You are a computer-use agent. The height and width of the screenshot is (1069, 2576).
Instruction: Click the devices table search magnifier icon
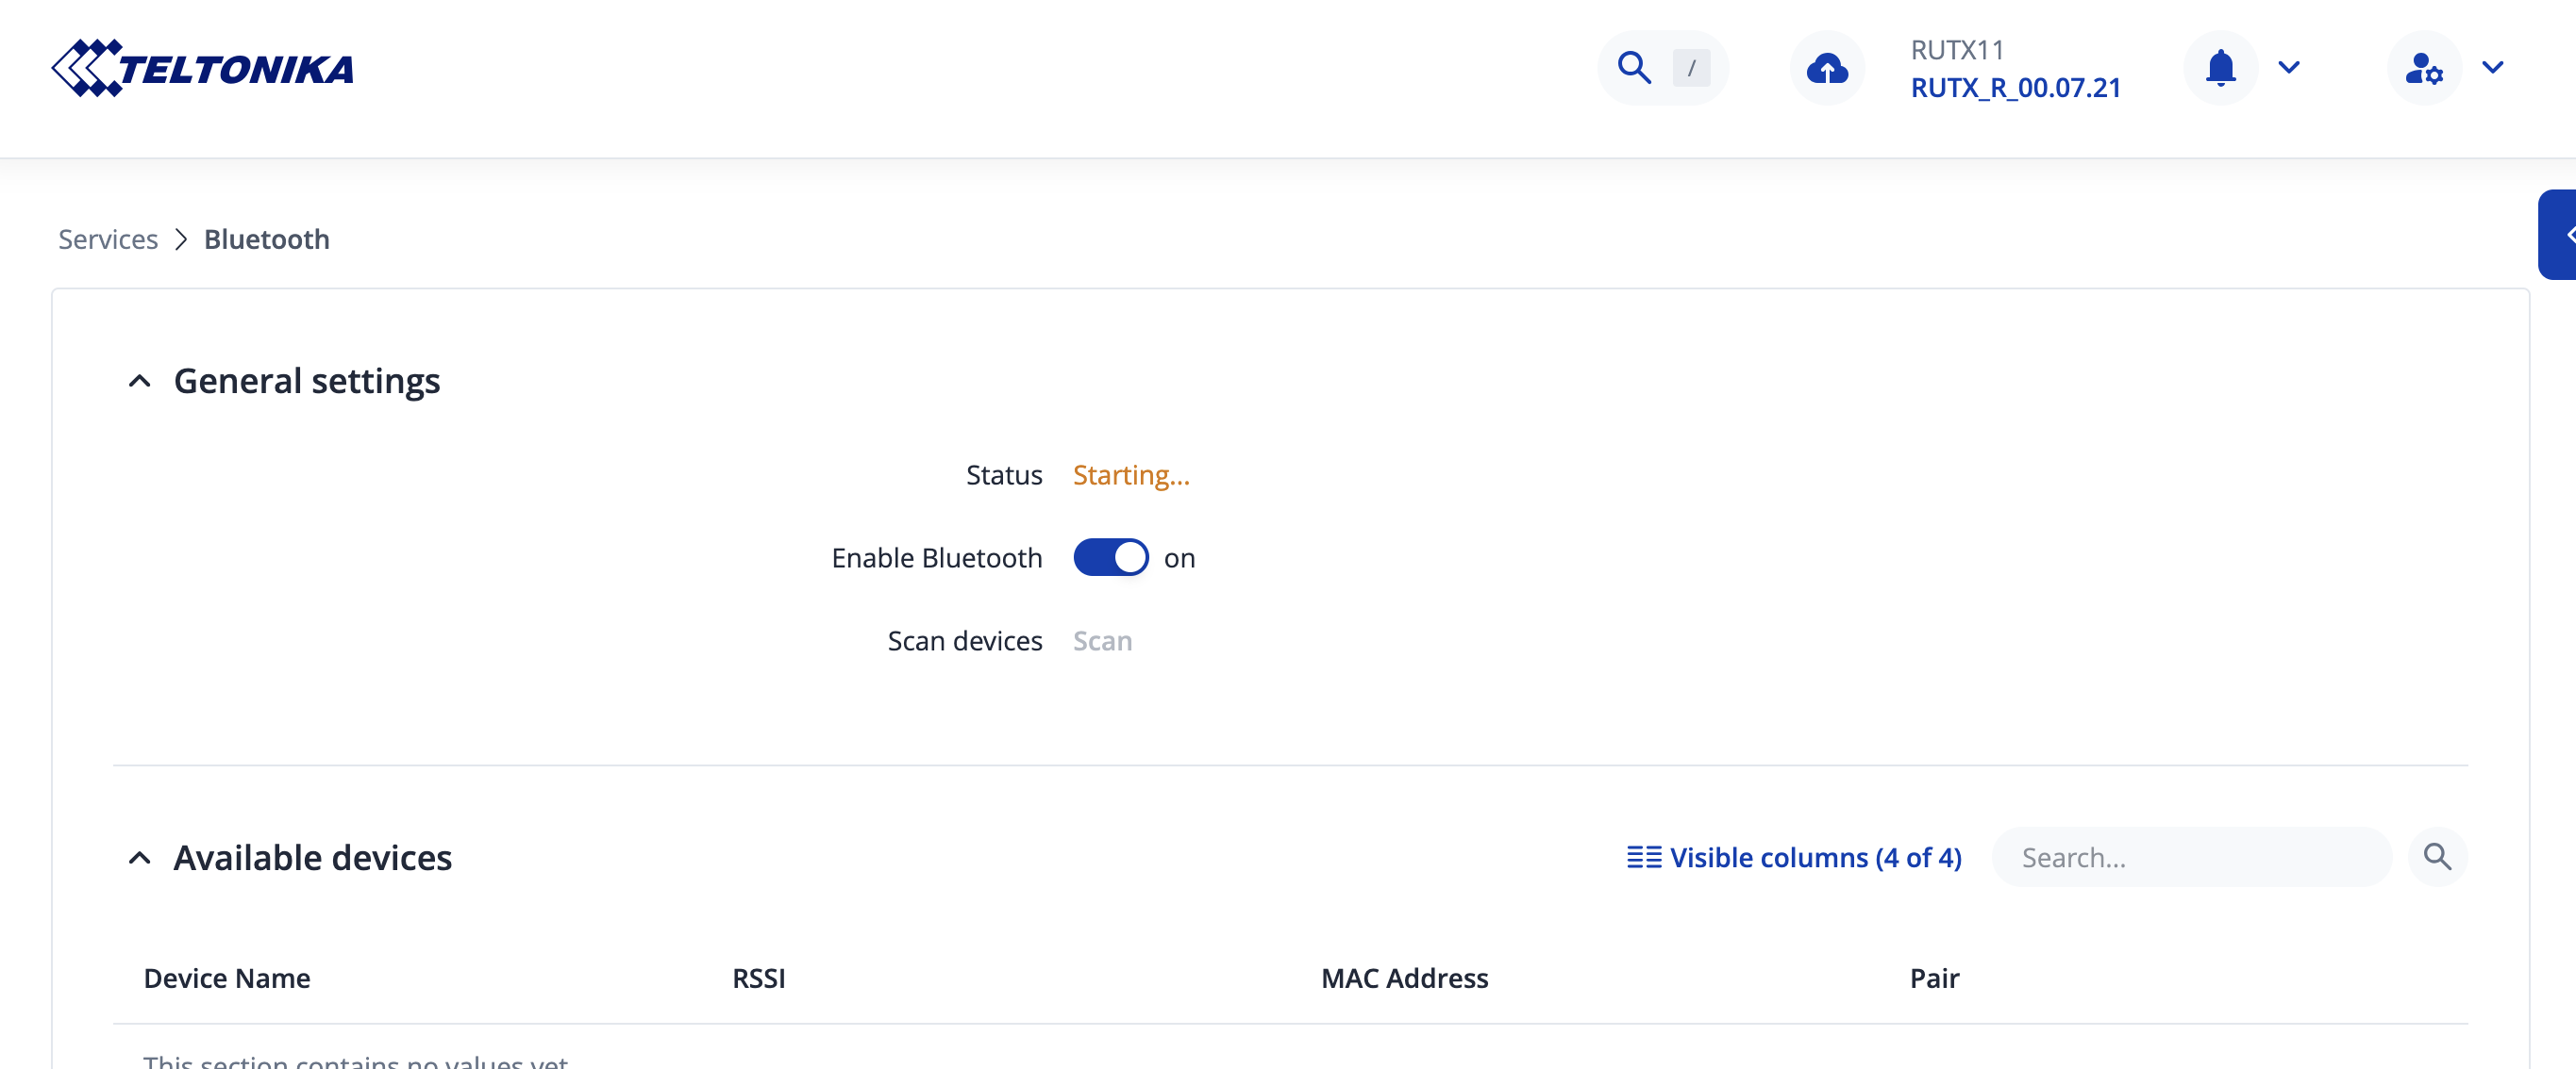tap(2437, 856)
